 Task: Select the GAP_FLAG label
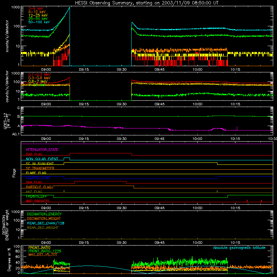click(34, 154)
